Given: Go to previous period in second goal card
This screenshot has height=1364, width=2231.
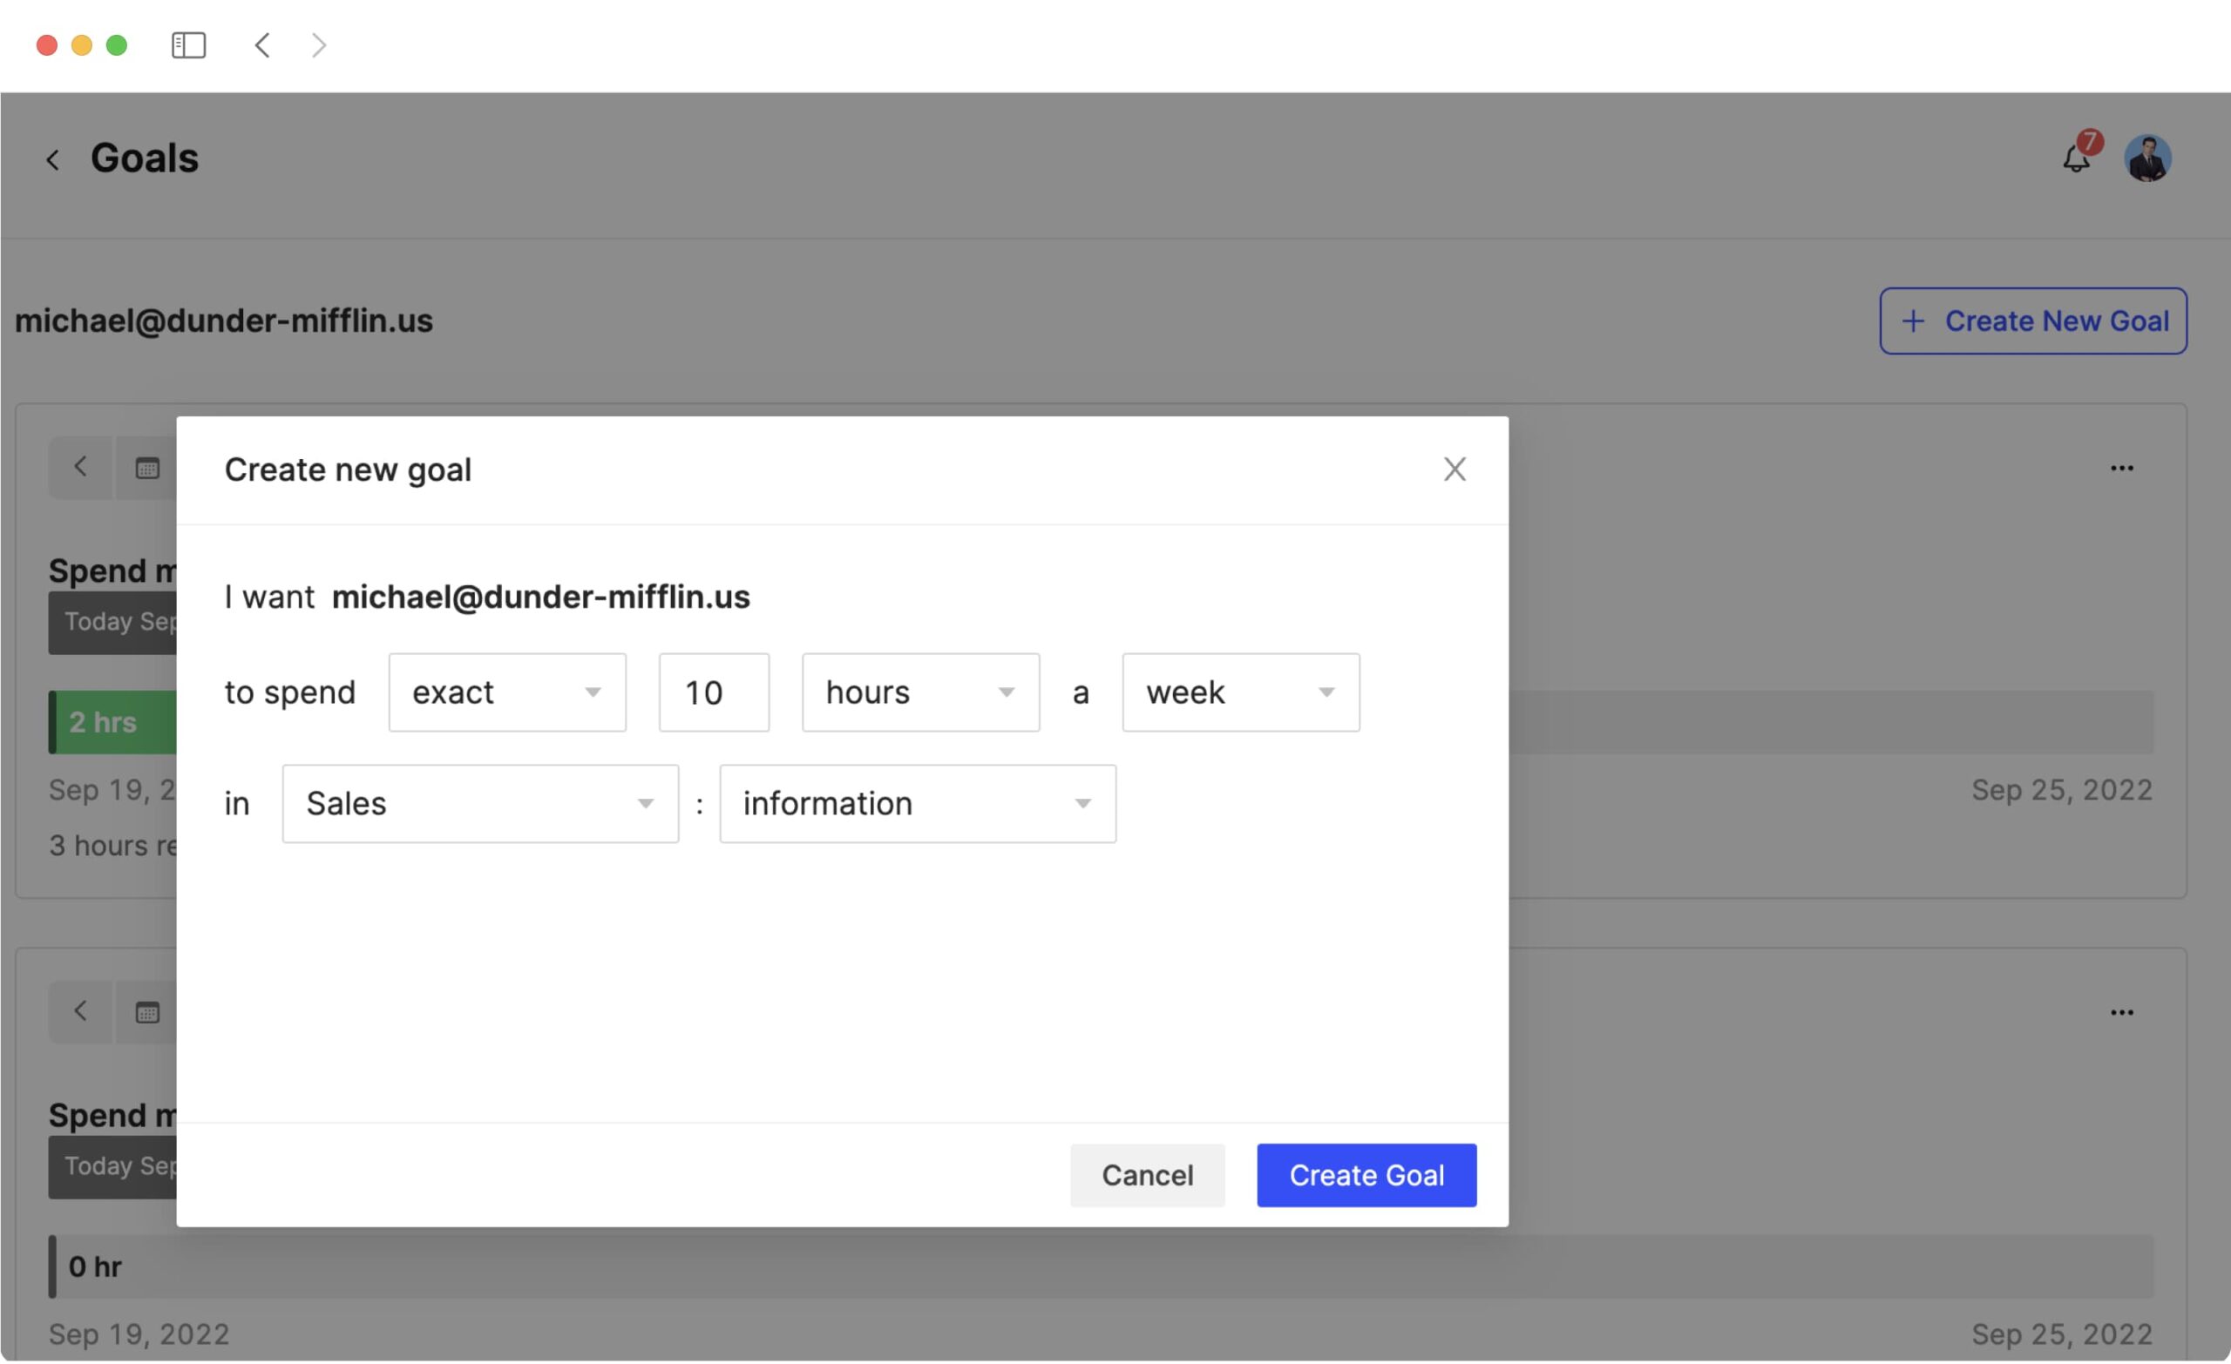Looking at the screenshot, I should (x=80, y=1011).
